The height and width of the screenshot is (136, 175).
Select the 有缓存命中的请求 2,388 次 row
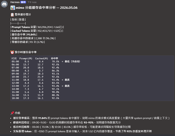[33, 38]
